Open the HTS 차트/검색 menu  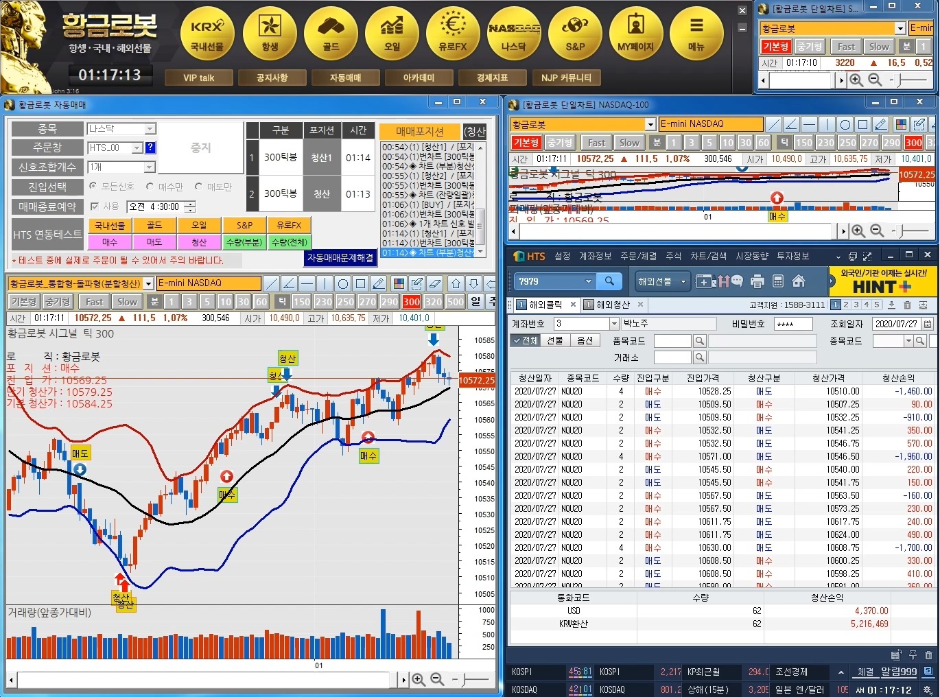[x=709, y=256]
